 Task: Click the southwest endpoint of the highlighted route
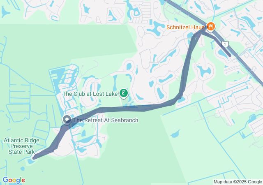34,158
